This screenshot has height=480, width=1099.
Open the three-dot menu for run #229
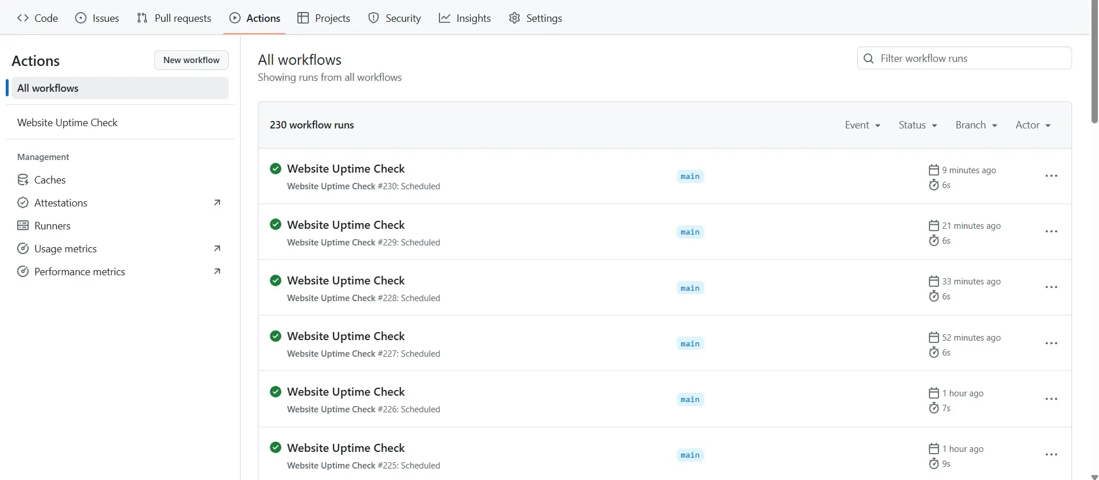pos(1051,232)
